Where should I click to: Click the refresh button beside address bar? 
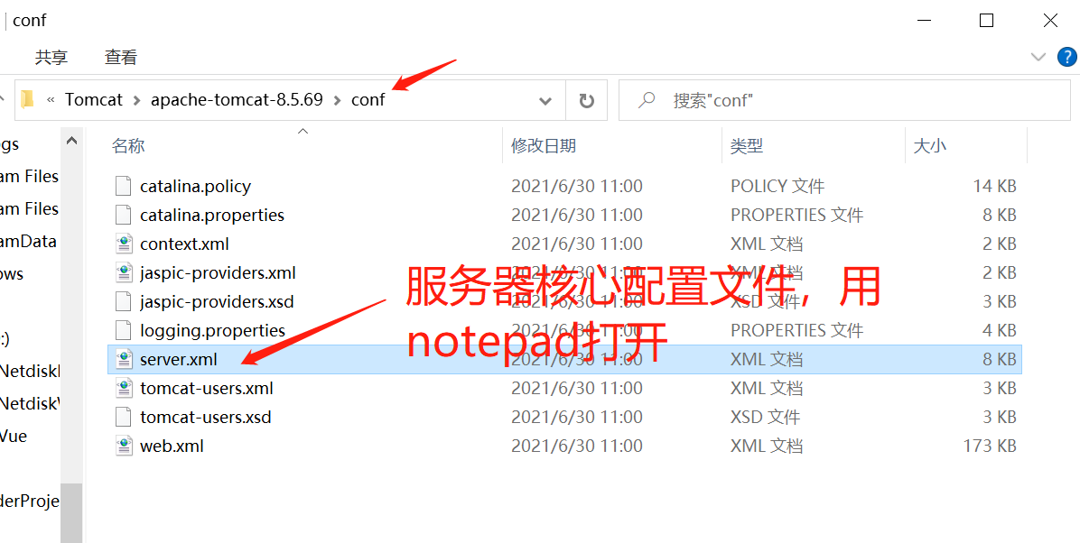(586, 100)
